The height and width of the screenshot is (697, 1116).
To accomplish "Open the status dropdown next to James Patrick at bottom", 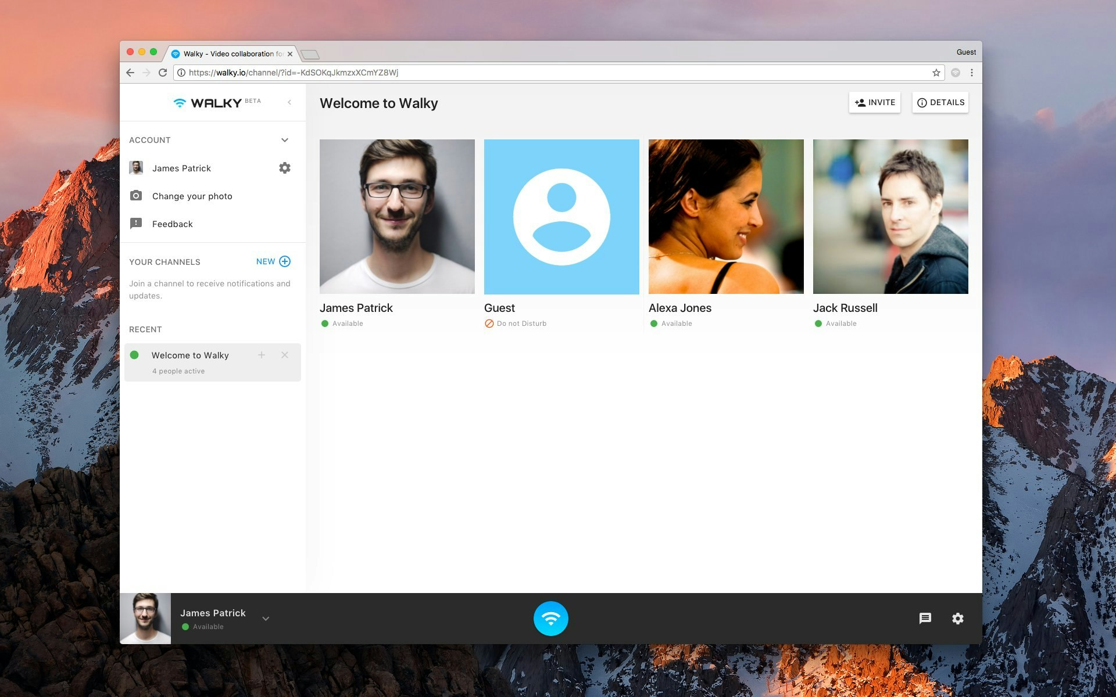I will click(x=266, y=619).
